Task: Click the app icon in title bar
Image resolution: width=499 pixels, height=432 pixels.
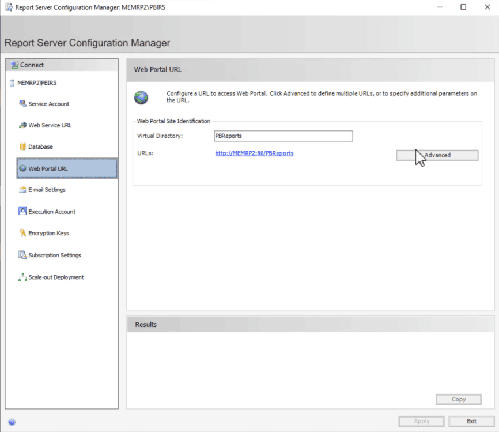Action: point(9,7)
